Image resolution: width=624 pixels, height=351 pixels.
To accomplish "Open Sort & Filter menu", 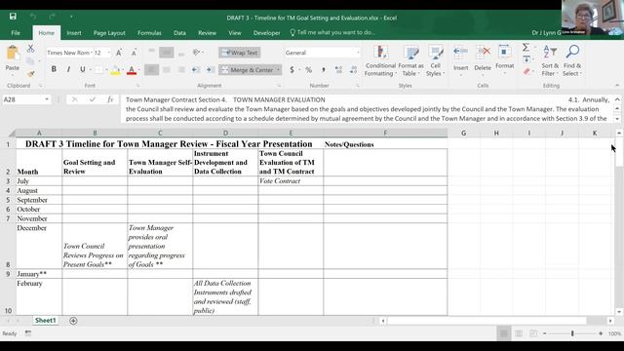I will 550,60.
